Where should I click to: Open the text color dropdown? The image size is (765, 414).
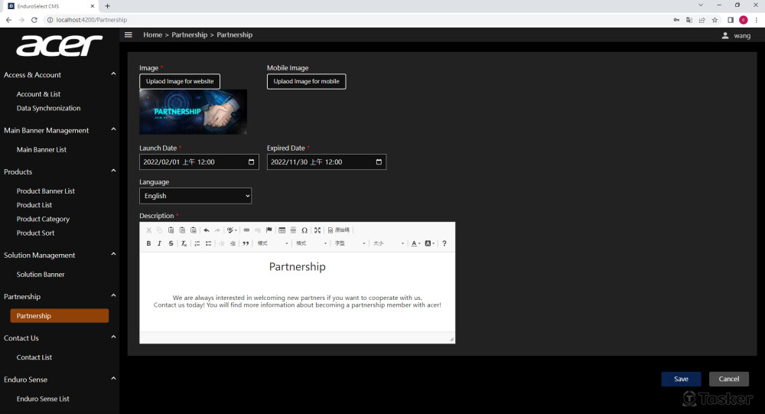click(x=415, y=243)
